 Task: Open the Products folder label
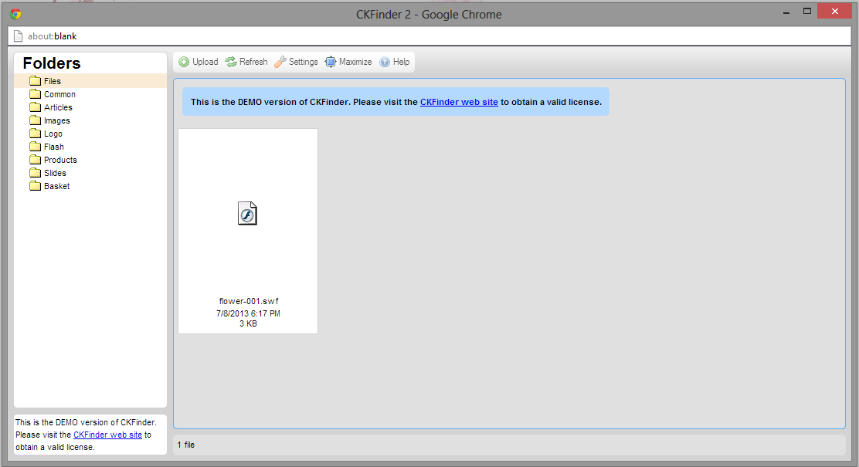[x=60, y=160]
